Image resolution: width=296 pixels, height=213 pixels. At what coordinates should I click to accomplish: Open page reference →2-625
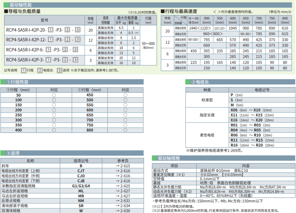(x=123, y=186)
